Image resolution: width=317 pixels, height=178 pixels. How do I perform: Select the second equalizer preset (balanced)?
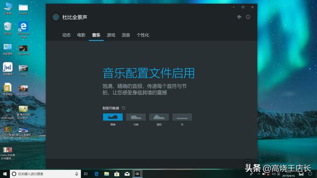136,117
